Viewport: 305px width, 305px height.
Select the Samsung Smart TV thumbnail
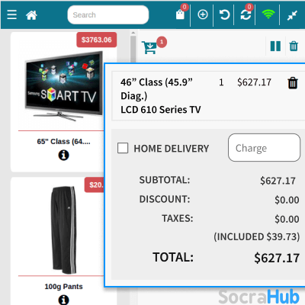tap(64, 86)
